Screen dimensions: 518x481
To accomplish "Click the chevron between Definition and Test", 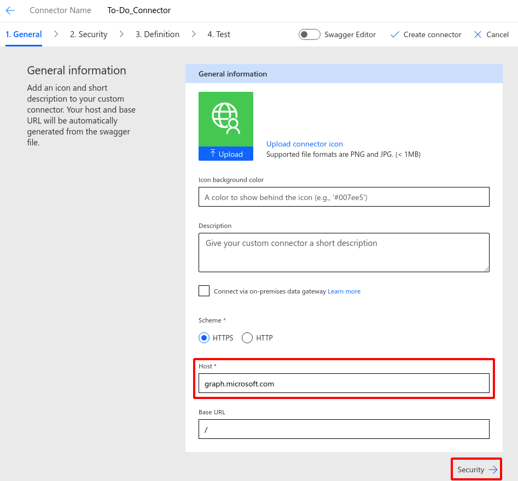I will 194,34.
